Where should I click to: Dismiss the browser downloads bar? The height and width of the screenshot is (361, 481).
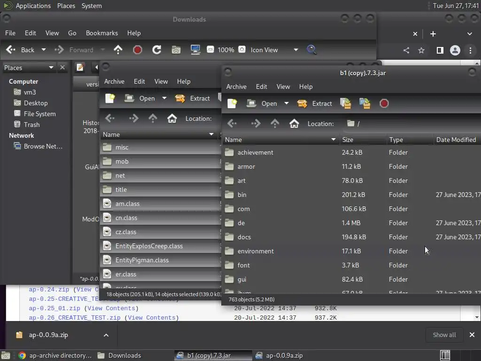tap(472, 335)
